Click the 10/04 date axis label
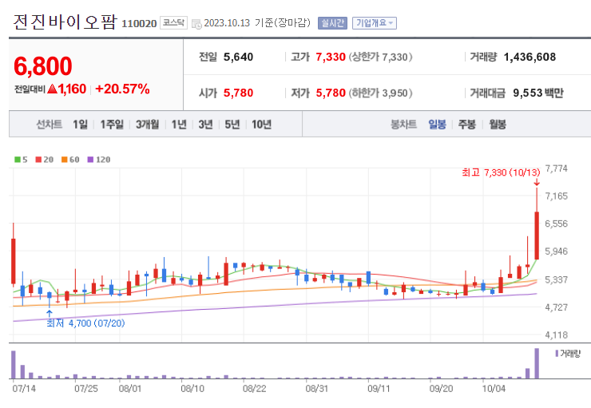 [x=494, y=388]
